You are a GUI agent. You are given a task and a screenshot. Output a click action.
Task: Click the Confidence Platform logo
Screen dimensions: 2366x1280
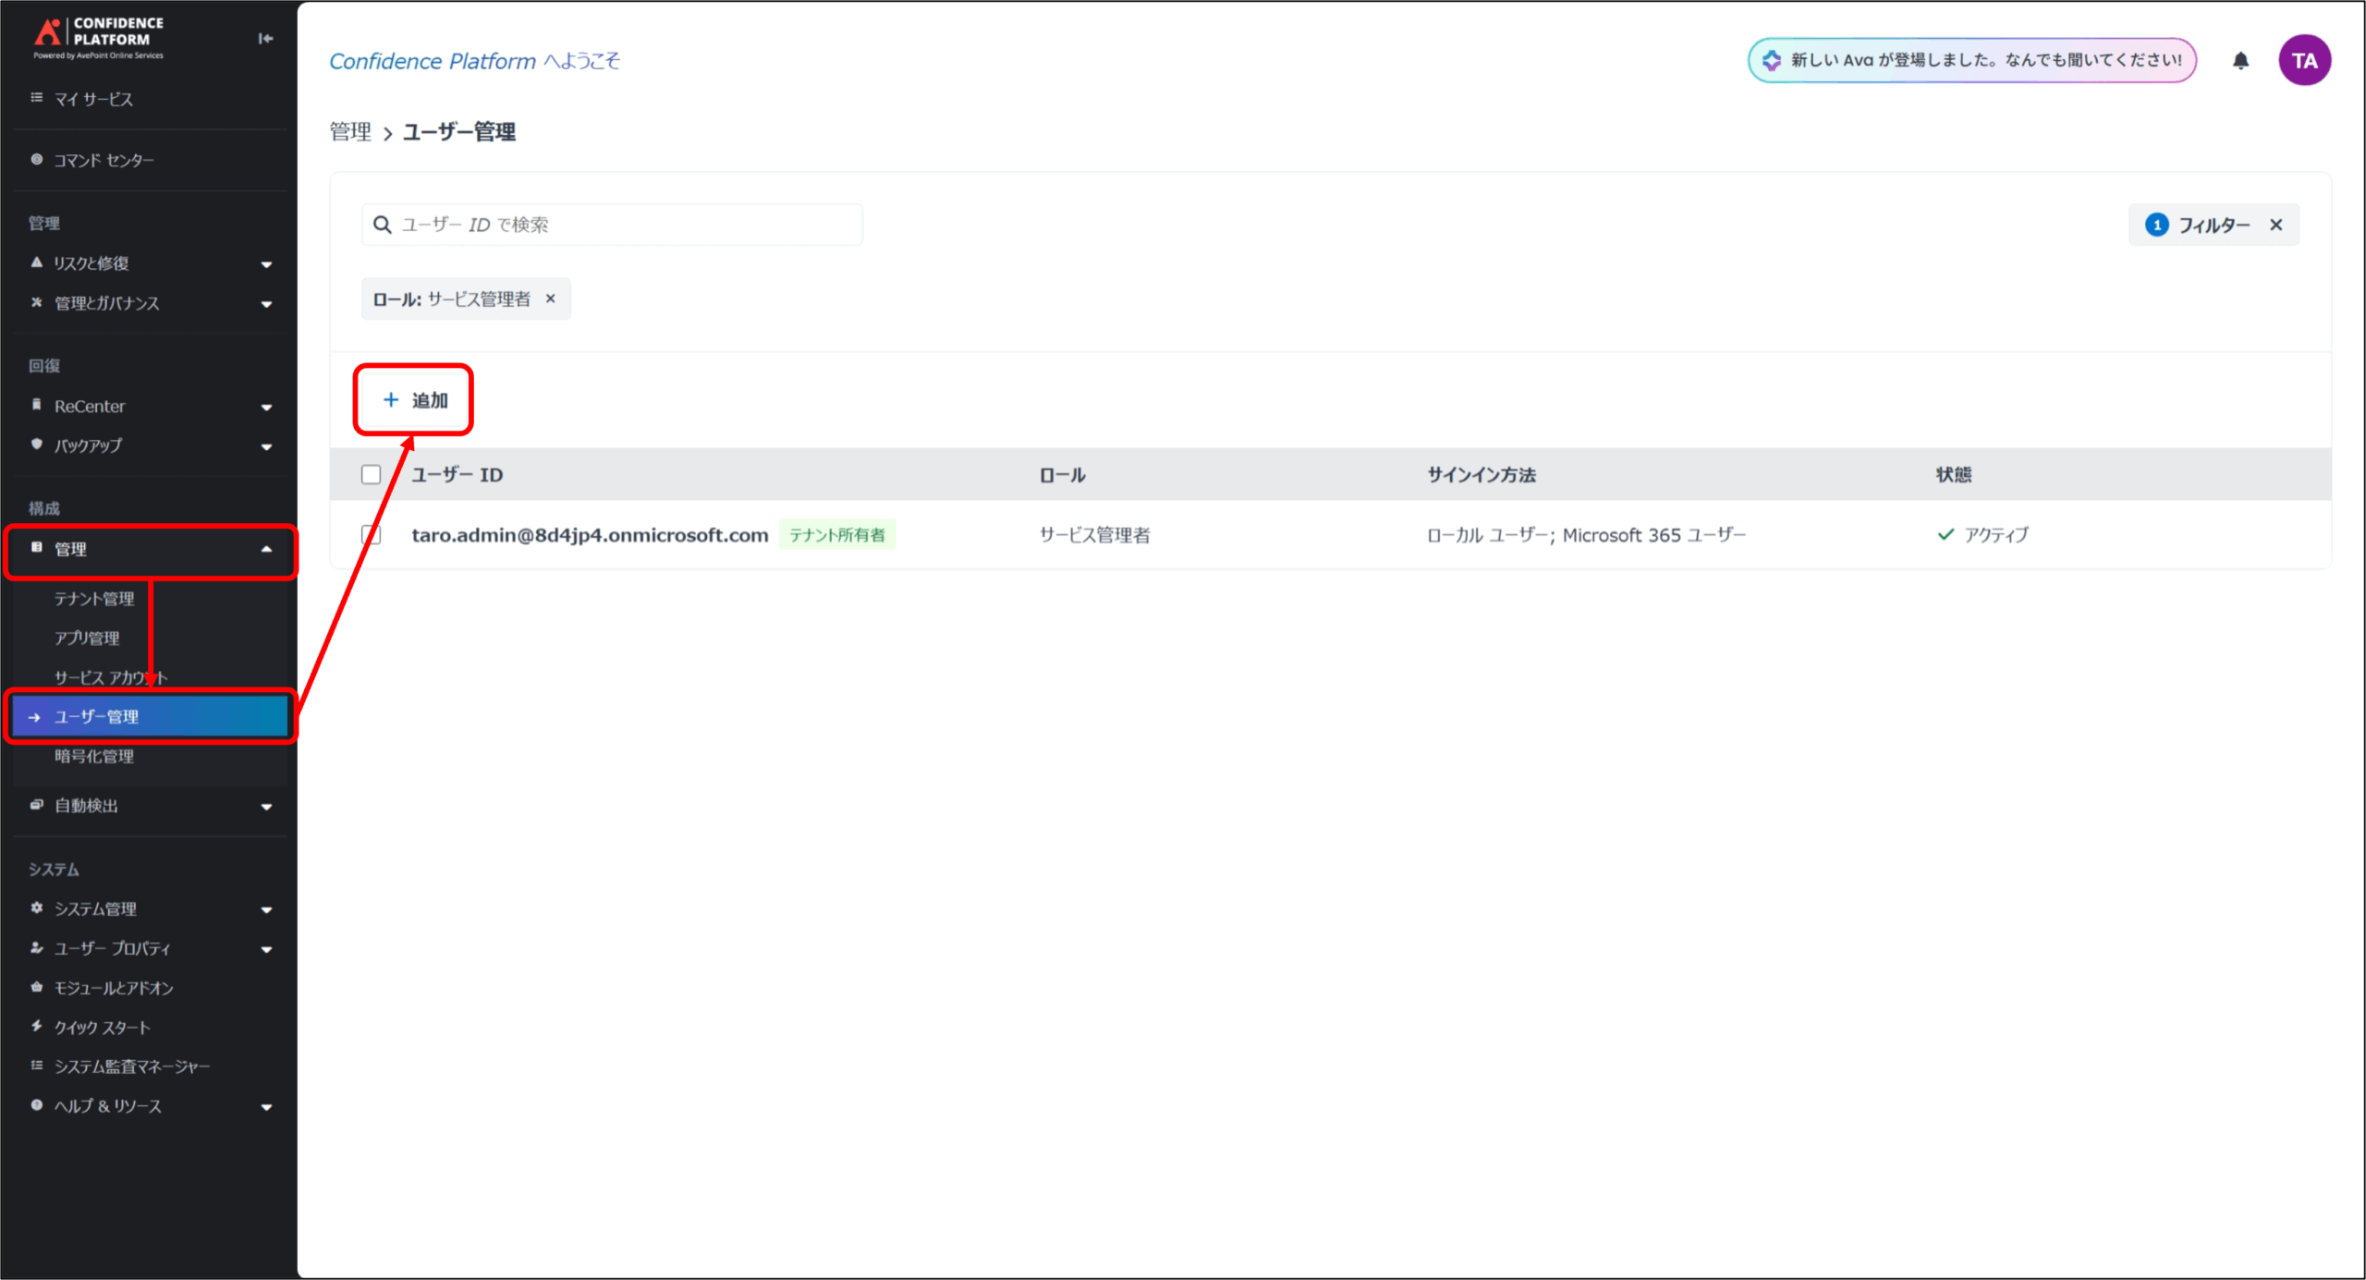pyautogui.click(x=99, y=37)
